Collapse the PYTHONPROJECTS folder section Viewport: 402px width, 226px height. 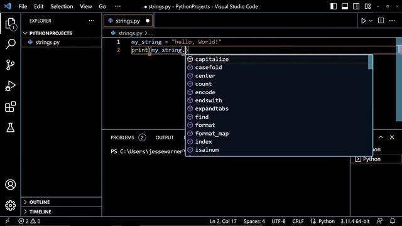[25, 33]
